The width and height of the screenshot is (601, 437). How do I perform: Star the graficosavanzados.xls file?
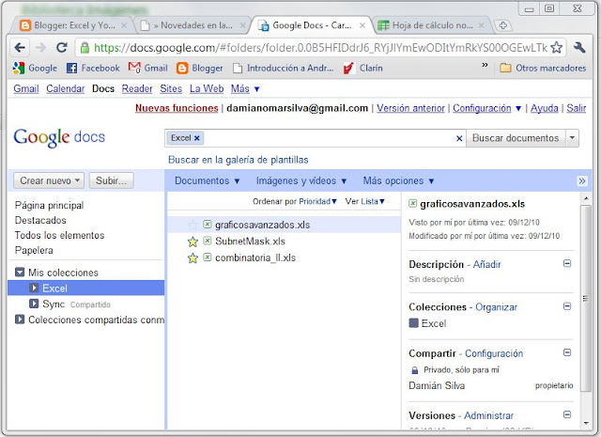pos(193,225)
